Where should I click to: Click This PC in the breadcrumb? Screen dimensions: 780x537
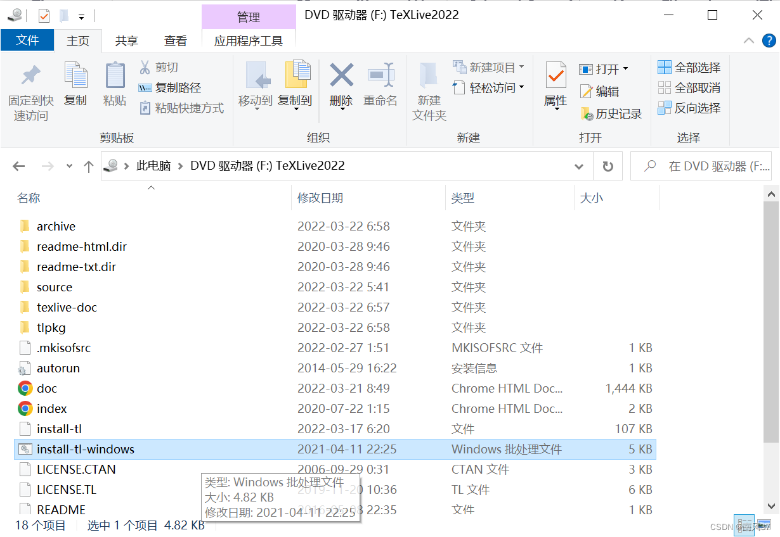click(x=153, y=166)
